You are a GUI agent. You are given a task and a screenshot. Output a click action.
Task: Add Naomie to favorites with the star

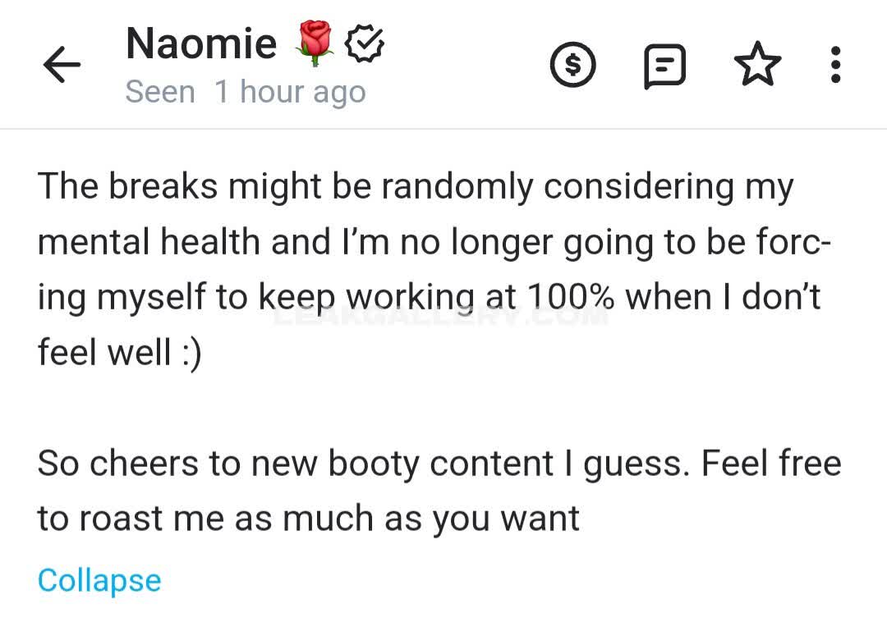[x=757, y=66]
